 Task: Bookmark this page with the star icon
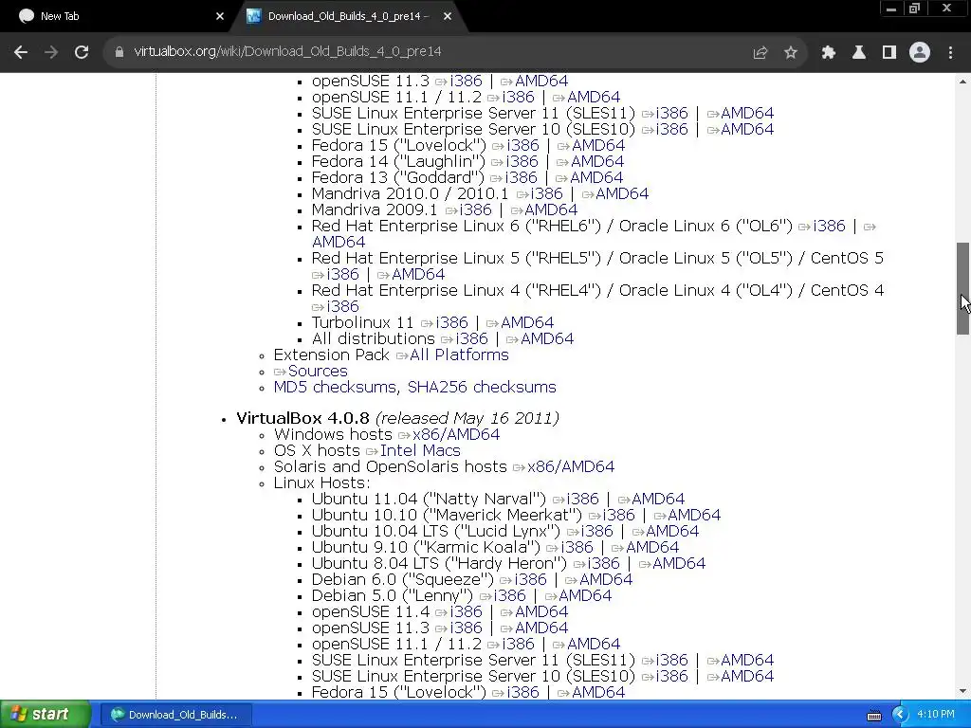[791, 53]
